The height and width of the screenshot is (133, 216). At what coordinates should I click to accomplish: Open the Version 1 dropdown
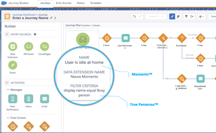pos(156,16)
